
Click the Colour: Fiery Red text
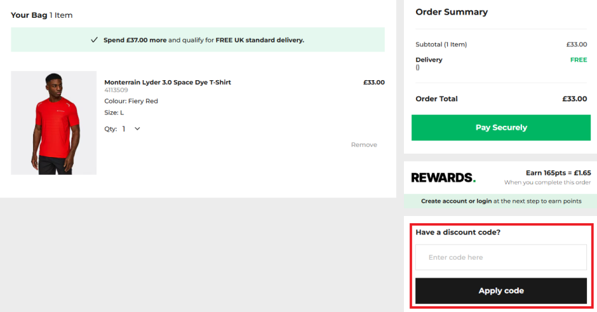coord(131,101)
